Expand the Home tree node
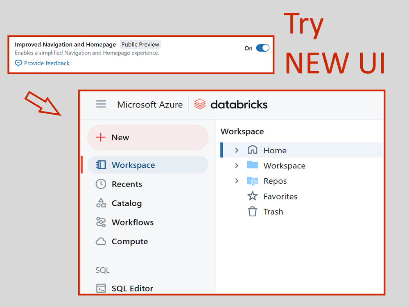This screenshot has height=307, width=409. [x=237, y=150]
